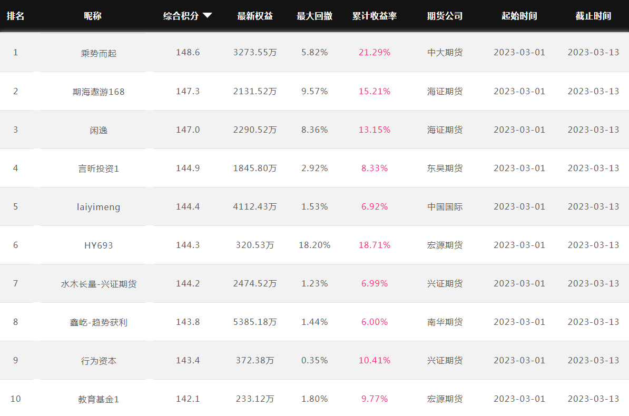
Task: Click the 最大回撤 column header
Action: coord(314,16)
